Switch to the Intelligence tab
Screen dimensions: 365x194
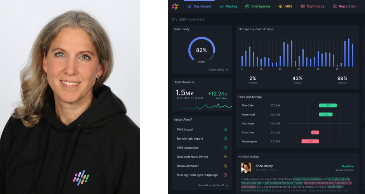[258, 7]
